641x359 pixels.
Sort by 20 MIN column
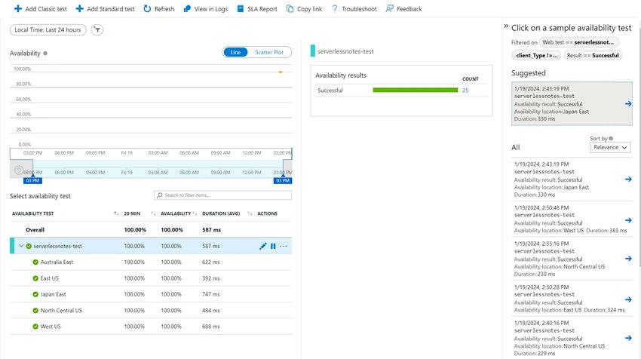153,213
